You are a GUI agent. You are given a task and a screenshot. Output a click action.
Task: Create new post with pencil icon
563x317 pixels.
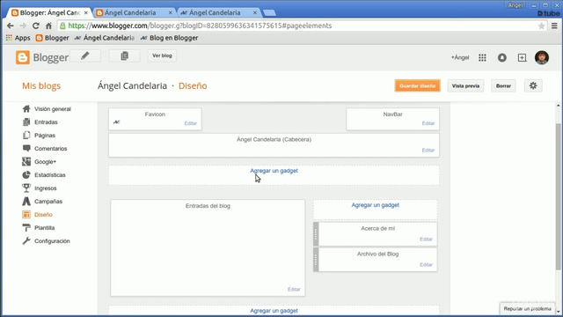coord(85,55)
